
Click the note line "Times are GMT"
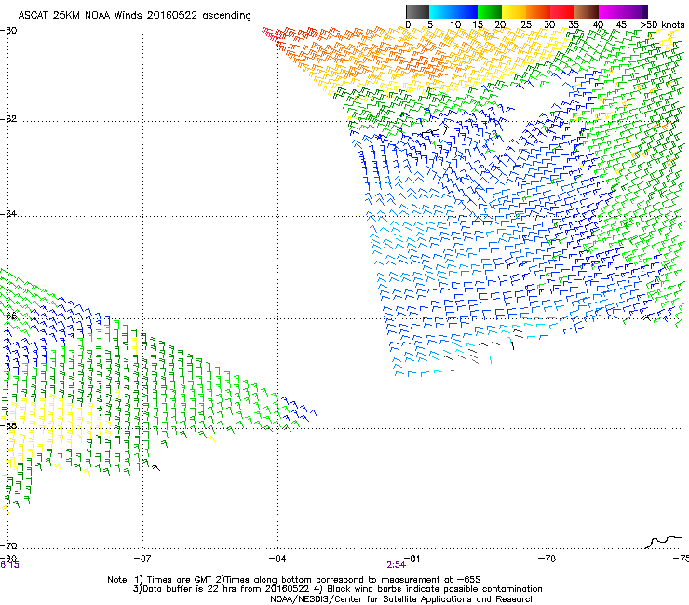tap(180, 580)
